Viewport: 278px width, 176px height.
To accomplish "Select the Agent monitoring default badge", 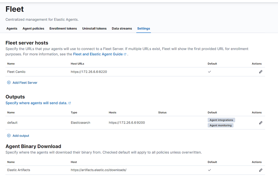I will 220,125.
